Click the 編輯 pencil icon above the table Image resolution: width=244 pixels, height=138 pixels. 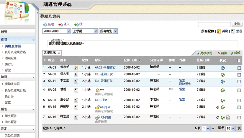[232, 53]
